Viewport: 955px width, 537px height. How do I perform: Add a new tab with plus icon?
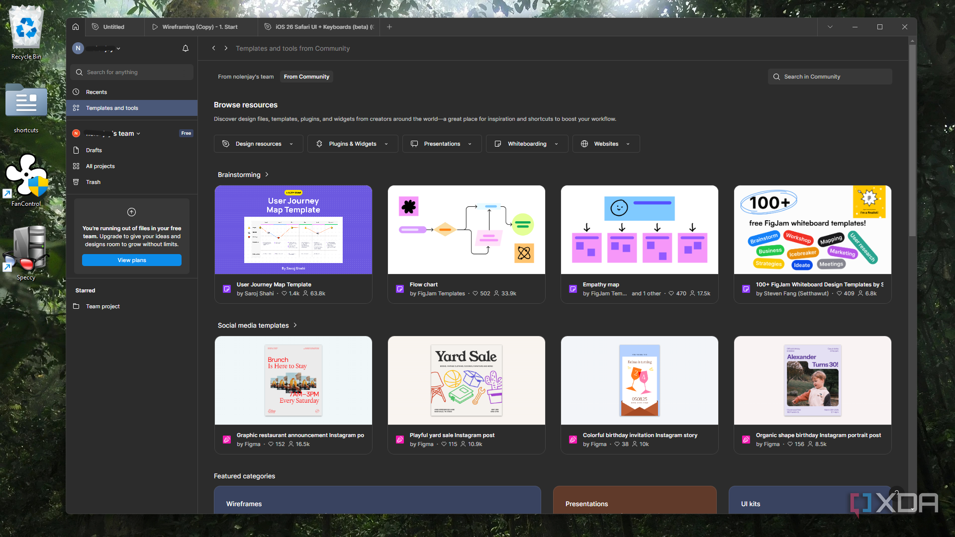389,27
